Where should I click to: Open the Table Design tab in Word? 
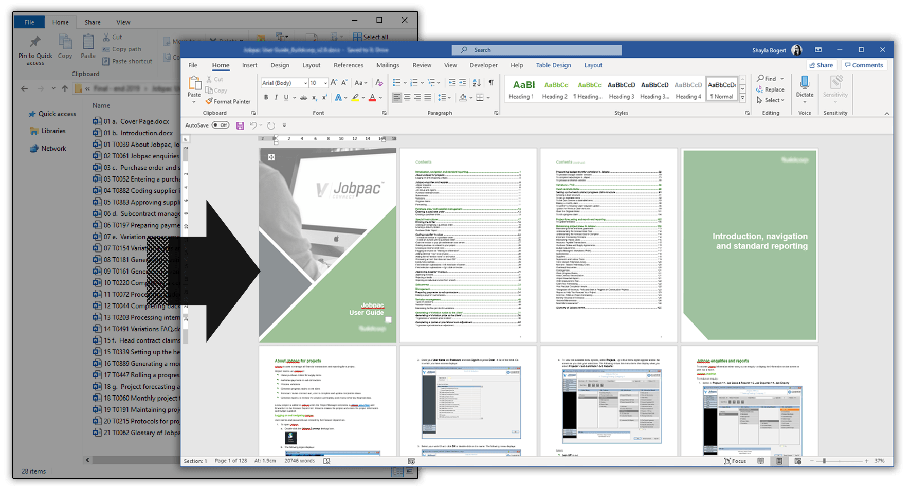click(553, 65)
